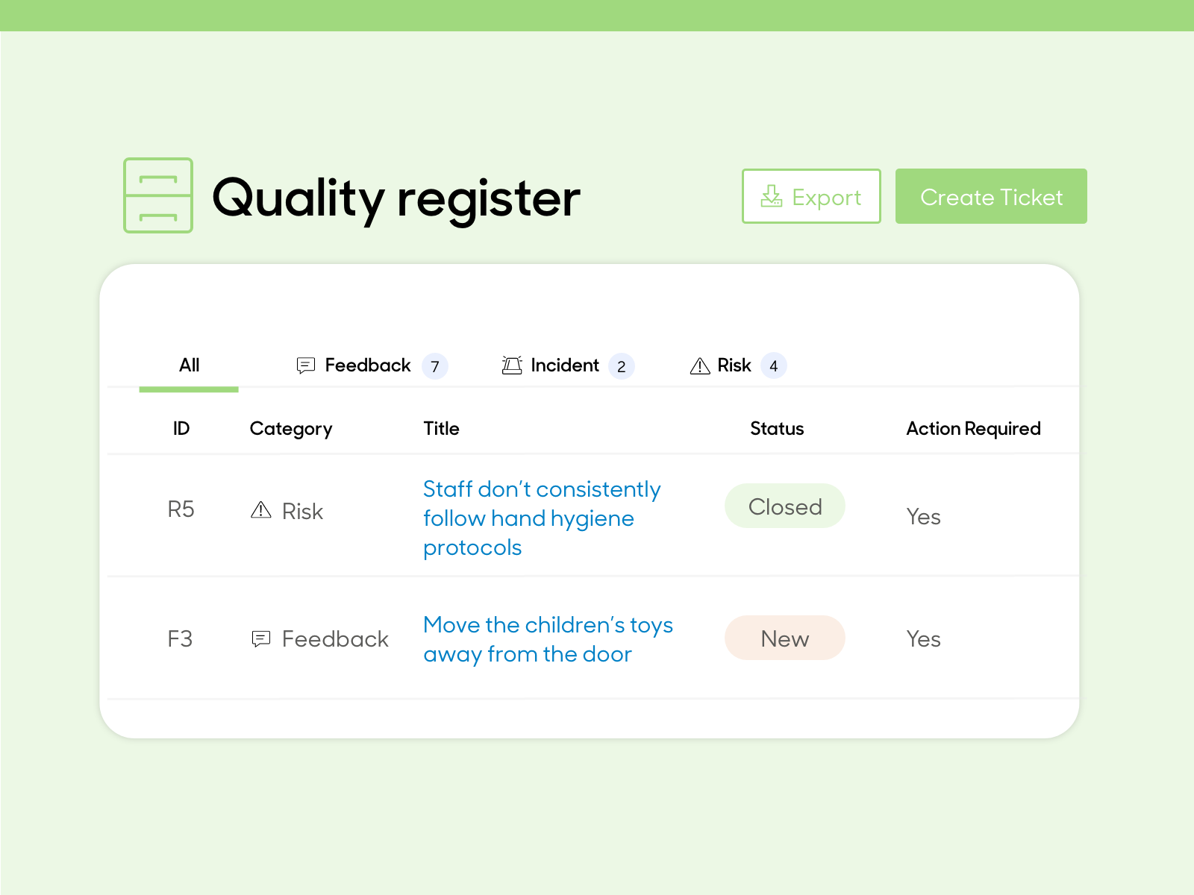Click the Closed status badge

click(x=784, y=506)
